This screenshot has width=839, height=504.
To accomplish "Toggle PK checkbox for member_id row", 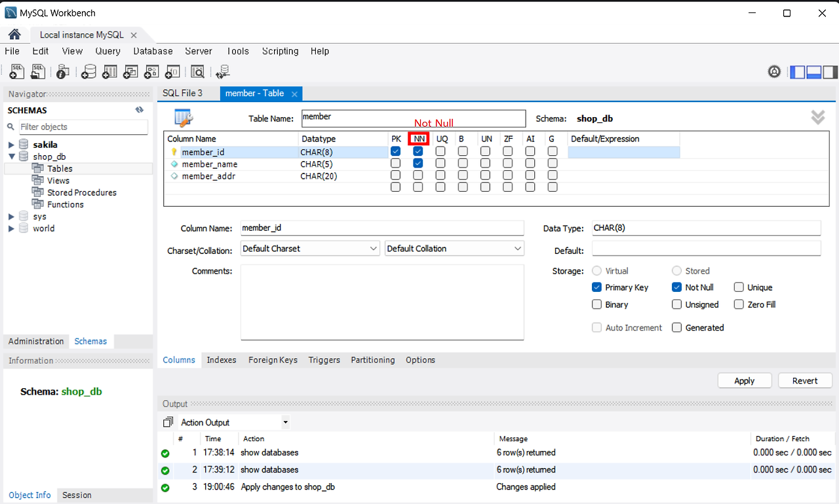I will tap(395, 151).
